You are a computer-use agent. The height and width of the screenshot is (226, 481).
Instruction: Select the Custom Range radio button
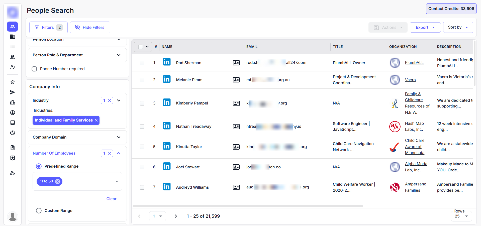39,211
